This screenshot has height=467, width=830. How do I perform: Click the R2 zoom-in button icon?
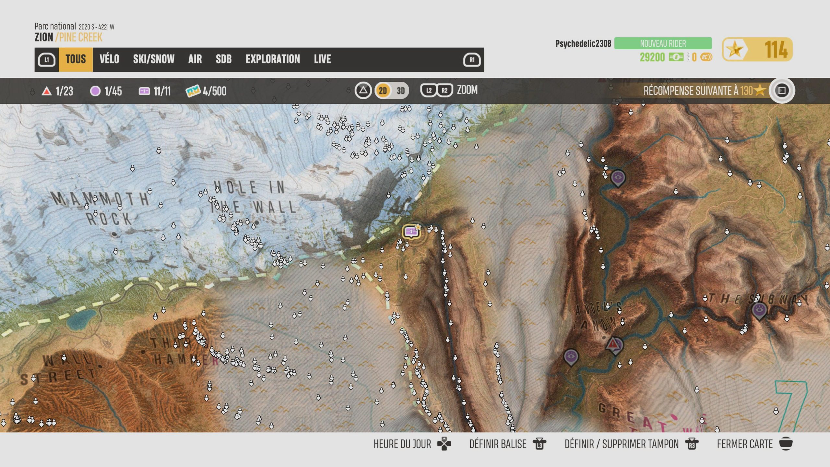(445, 90)
